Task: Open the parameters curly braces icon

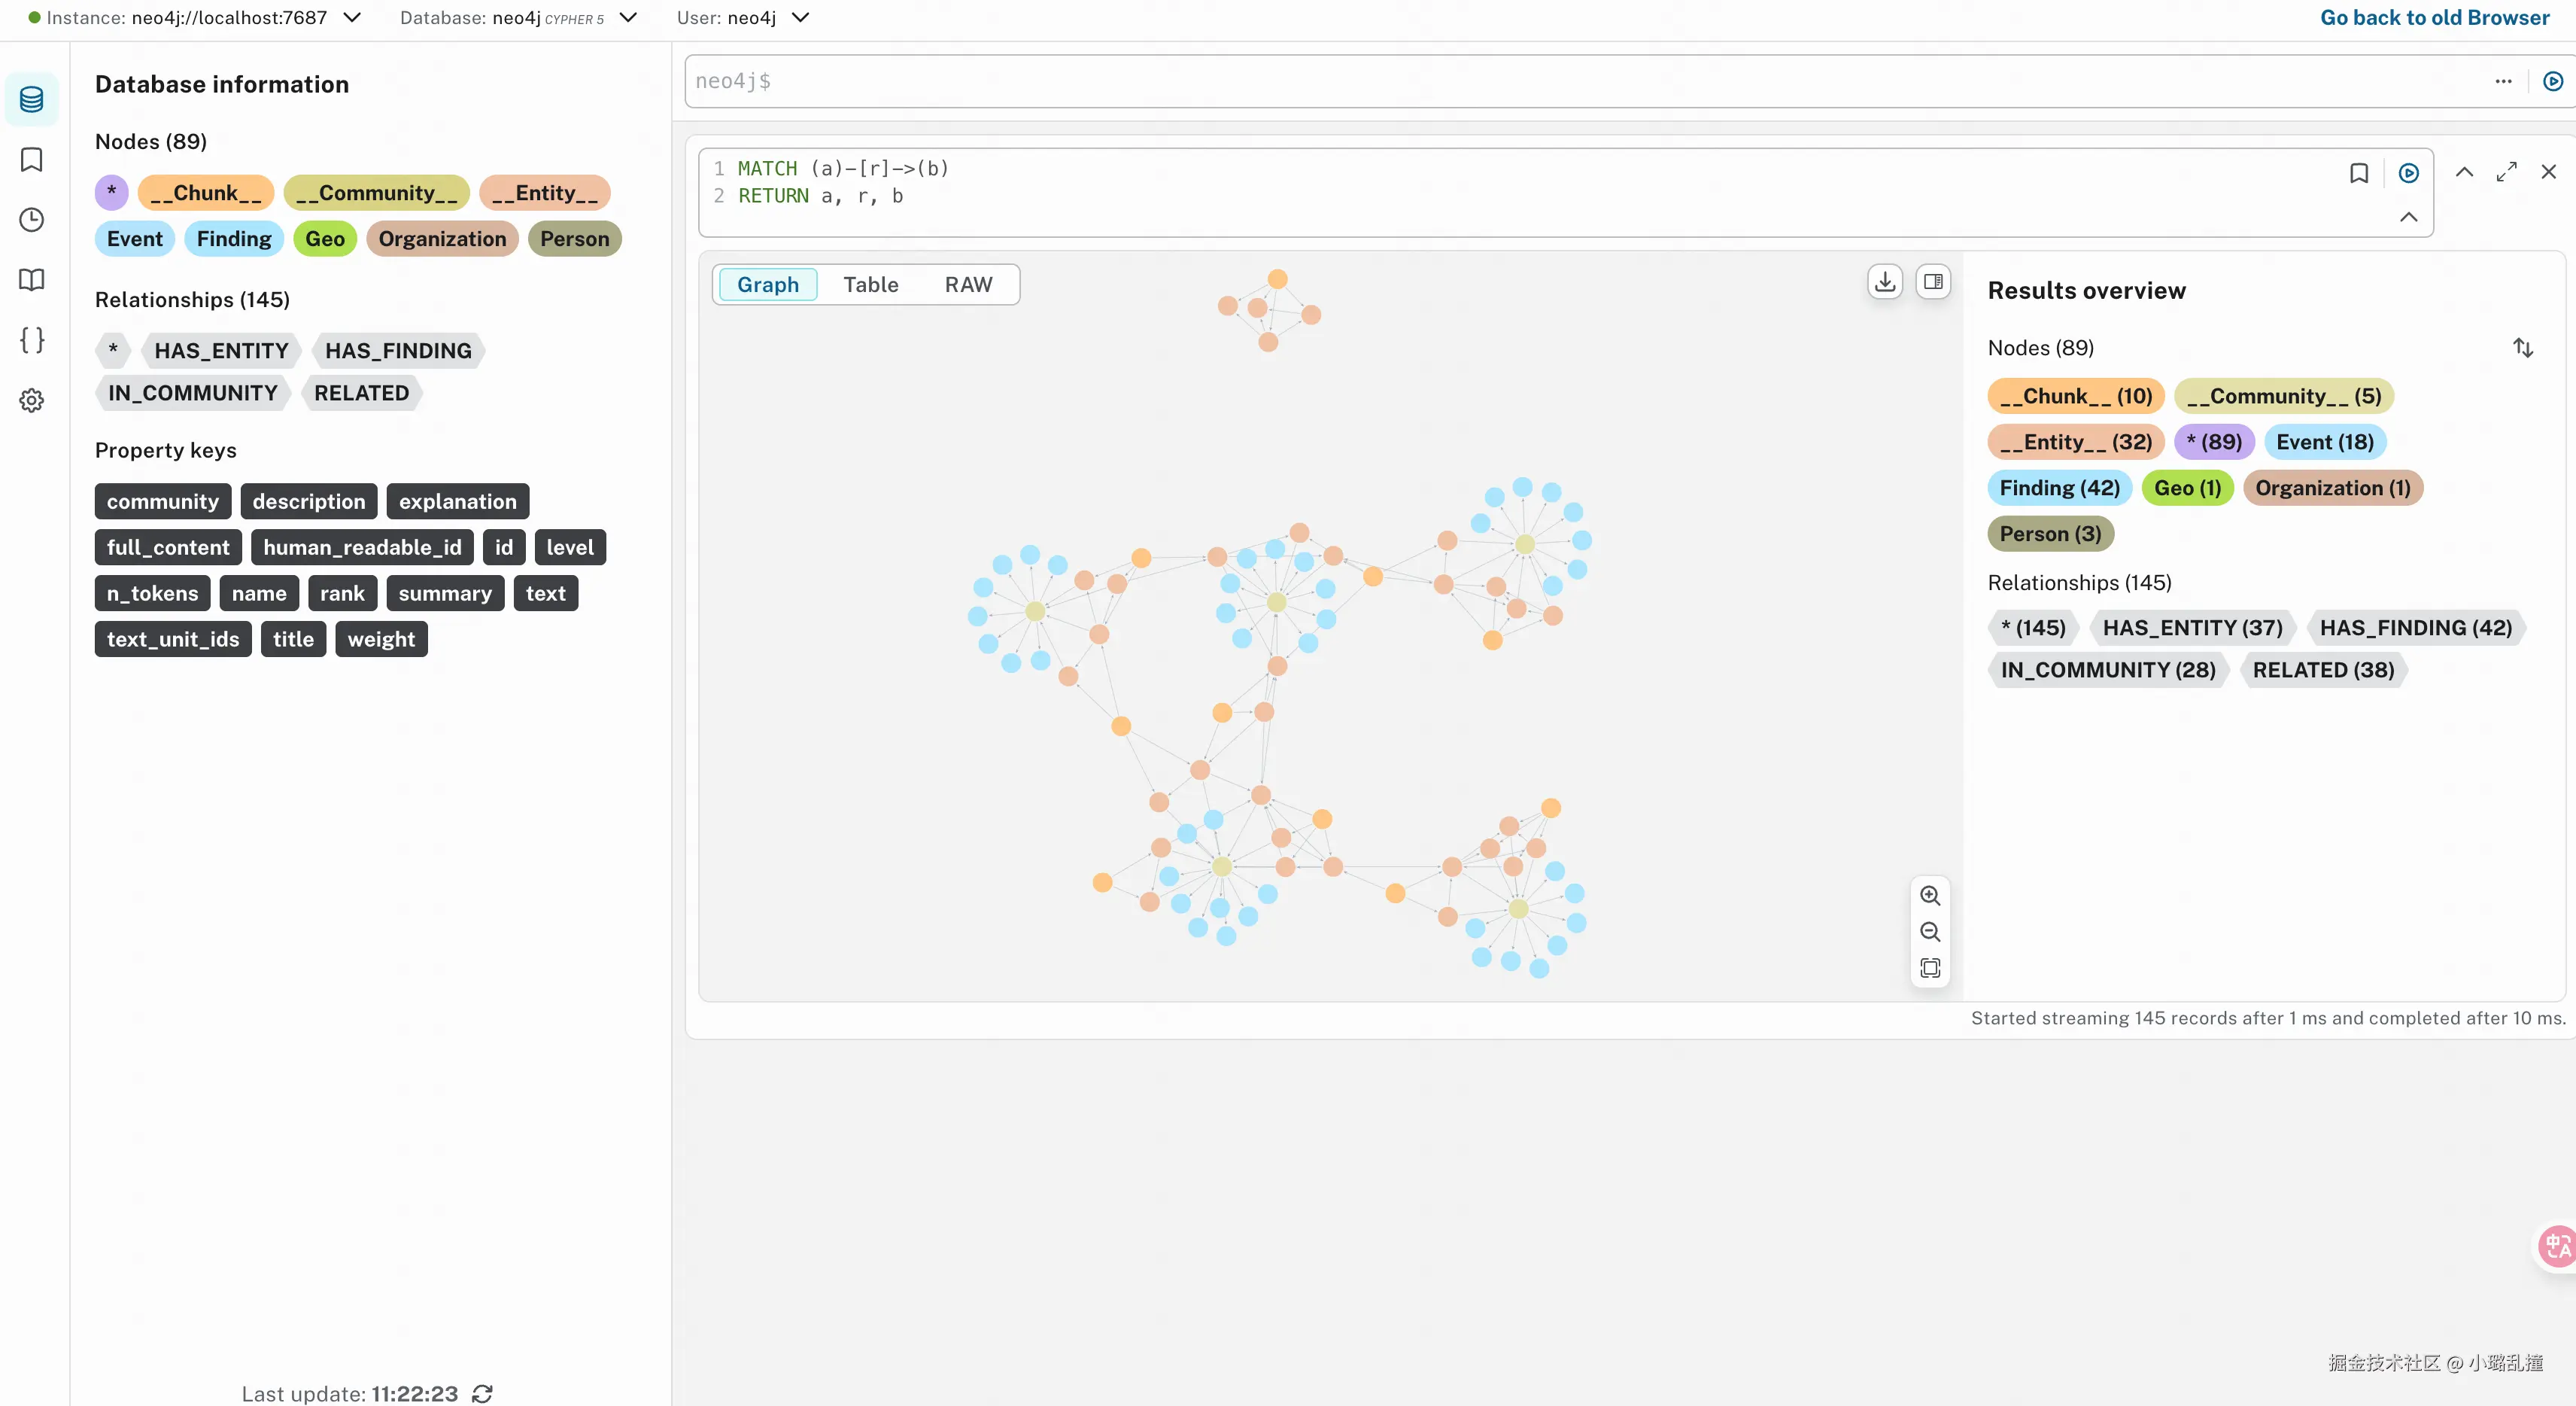Action: pos(31,340)
